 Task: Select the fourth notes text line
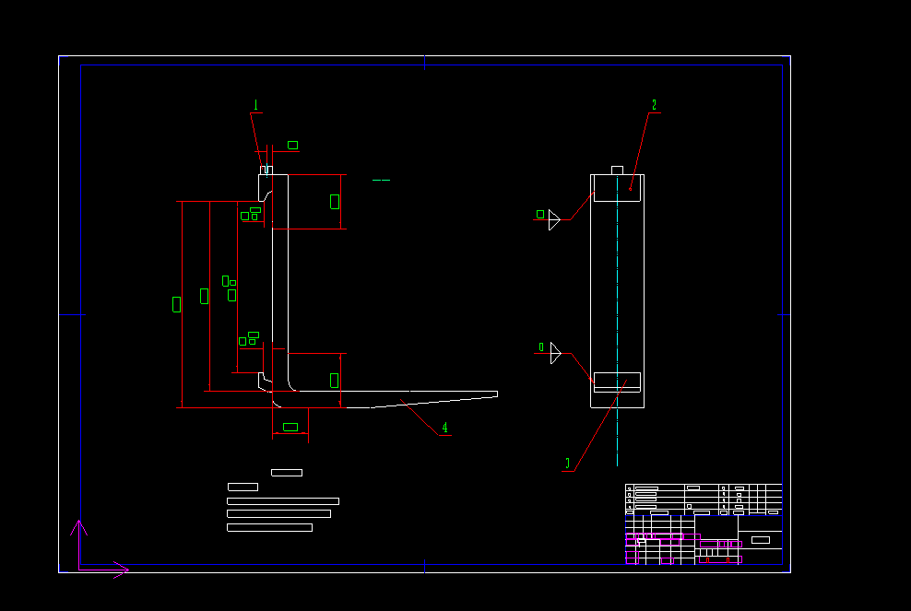click(x=278, y=514)
